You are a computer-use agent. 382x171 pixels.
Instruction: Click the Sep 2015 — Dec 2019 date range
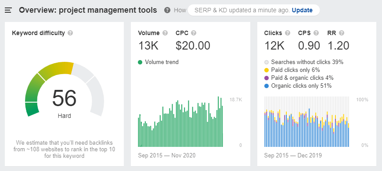point(293,155)
